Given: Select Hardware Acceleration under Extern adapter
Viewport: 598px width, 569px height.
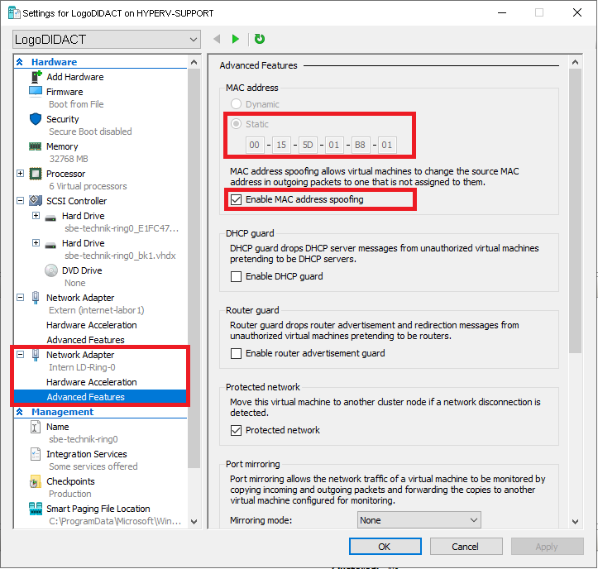Looking at the screenshot, I should click(x=92, y=325).
